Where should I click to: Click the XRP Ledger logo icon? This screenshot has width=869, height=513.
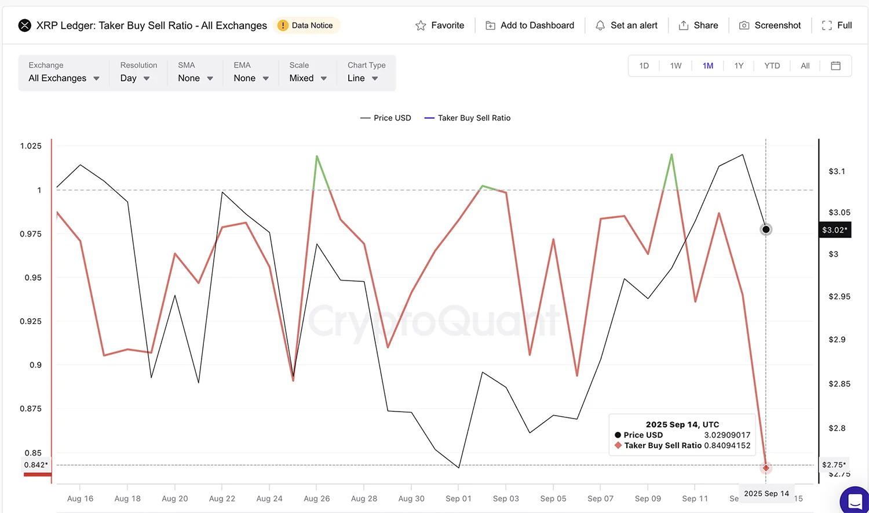point(24,26)
